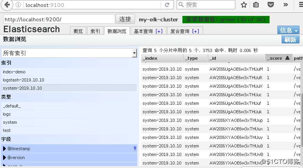Sort results by _id column
This screenshot has width=303, height=168.
coord(236,58)
